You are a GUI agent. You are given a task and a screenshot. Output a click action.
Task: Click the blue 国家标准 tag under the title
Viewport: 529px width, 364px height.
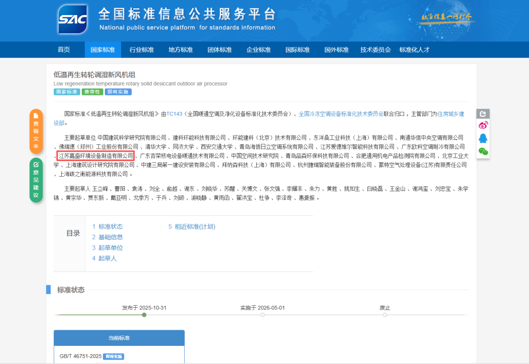tap(67, 91)
